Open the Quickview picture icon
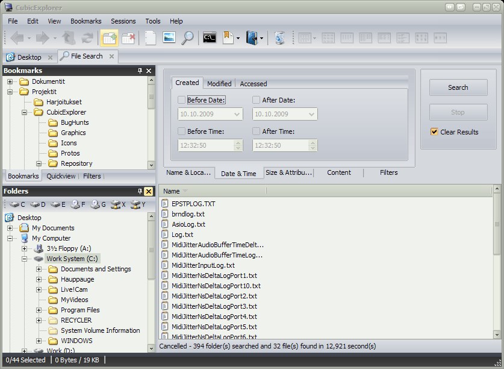The image size is (504, 369). pyautogui.click(x=169, y=37)
